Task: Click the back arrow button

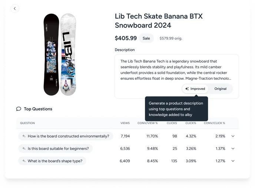Action: [x=15, y=8]
